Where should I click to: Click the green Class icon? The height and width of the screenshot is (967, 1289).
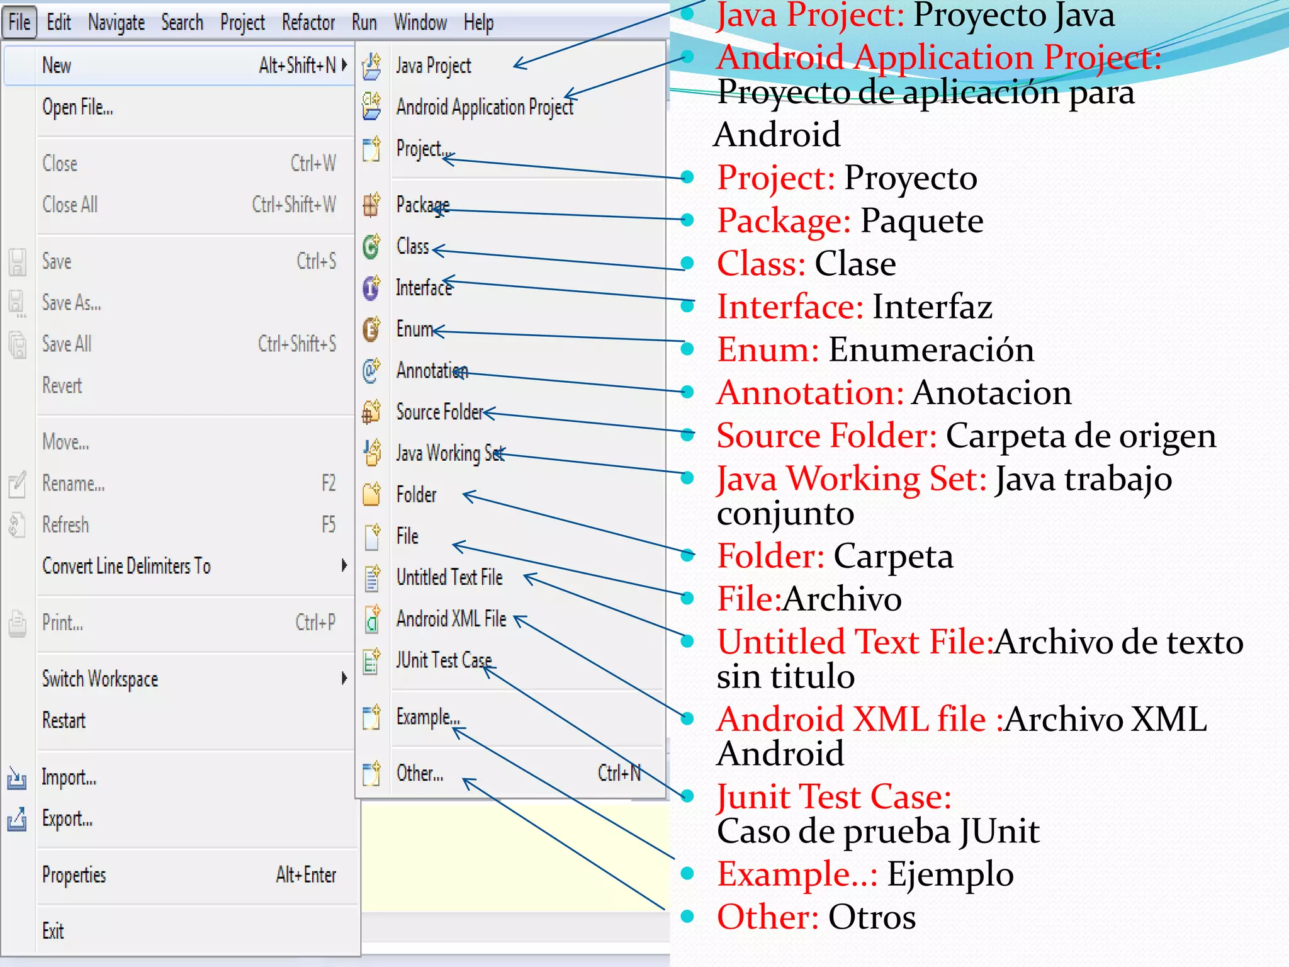point(371,246)
